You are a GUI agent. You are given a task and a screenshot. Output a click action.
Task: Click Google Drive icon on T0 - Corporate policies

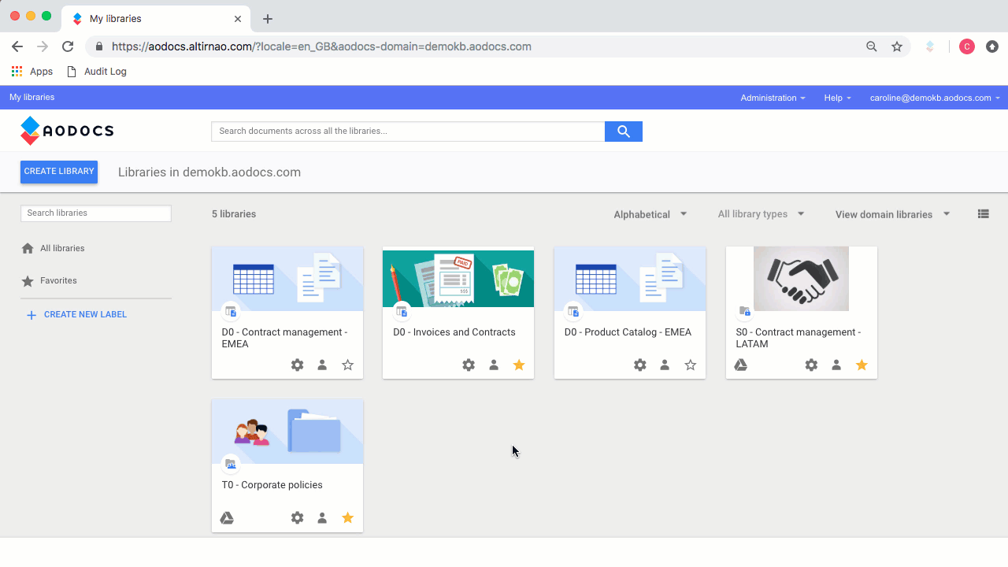[x=227, y=518]
